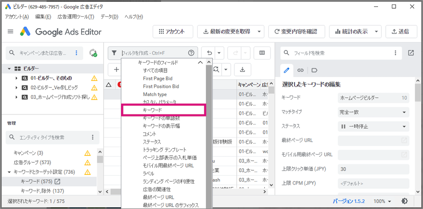Click the open-in-window icon beside キーワード (575)
The image size is (423, 209).
tap(57, 182)
